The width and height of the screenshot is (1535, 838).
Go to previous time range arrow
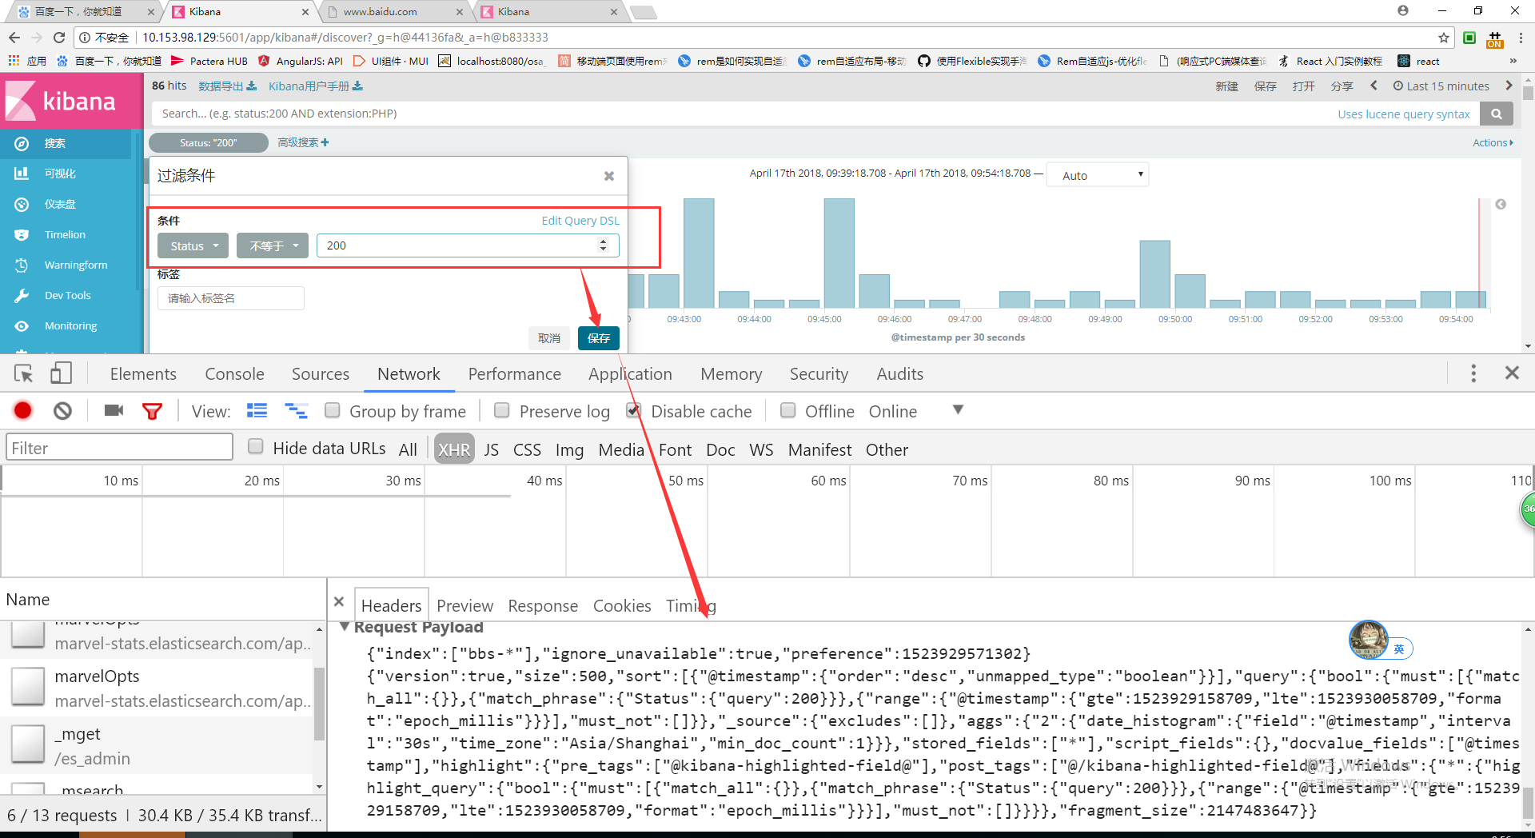[x=1374, y=86]
